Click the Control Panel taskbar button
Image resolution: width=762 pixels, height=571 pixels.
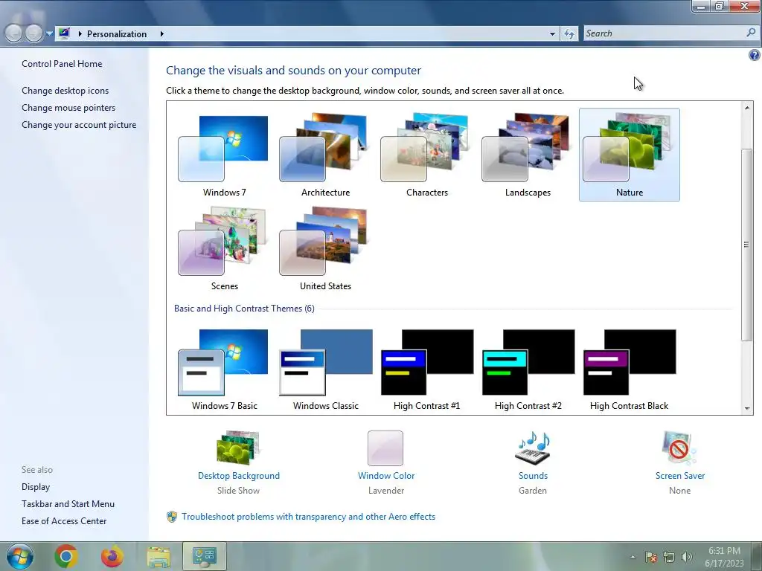point(205,556)
